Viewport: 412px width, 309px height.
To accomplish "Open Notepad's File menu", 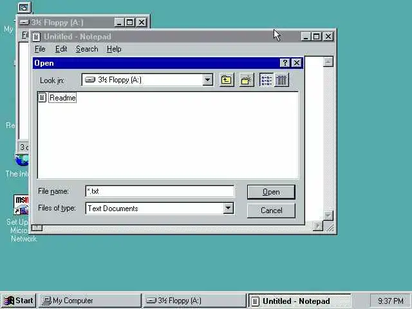I will [40, 49].
